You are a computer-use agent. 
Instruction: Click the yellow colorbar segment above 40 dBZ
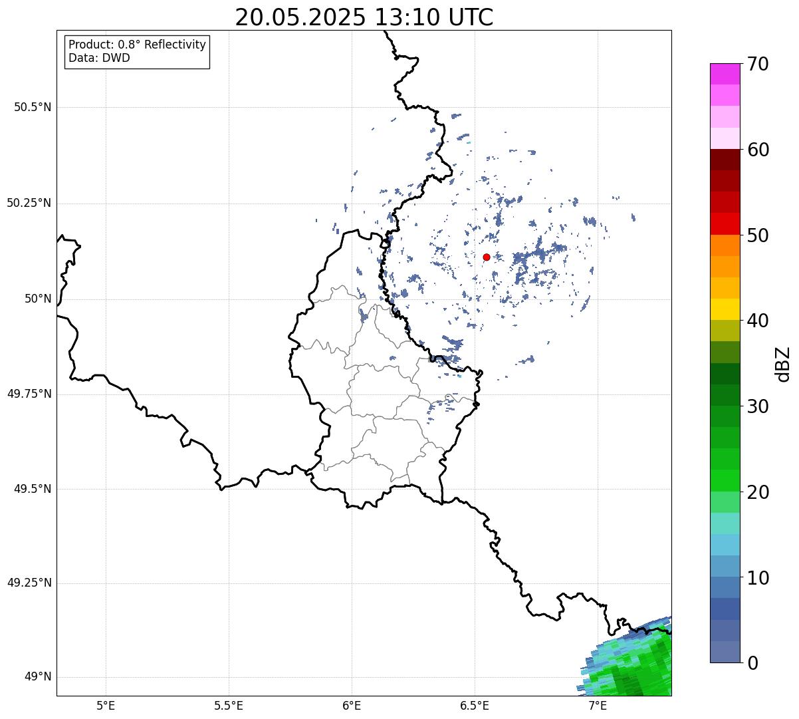(x=725, y=310)
